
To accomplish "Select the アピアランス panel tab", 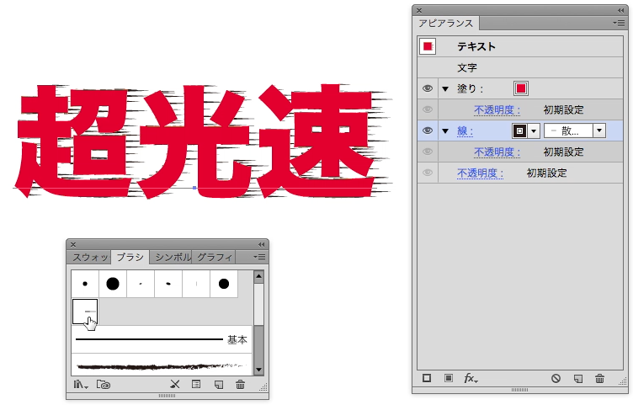I will pos(445,24).
